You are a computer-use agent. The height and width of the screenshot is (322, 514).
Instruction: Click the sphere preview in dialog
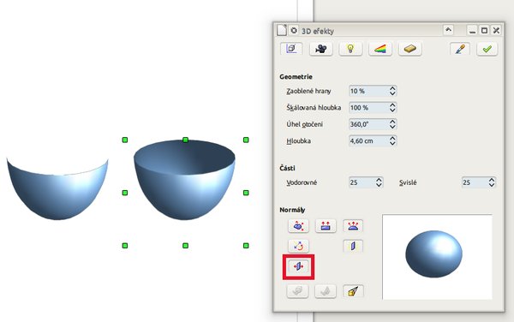pyautogui.click(x=437, y=257)
